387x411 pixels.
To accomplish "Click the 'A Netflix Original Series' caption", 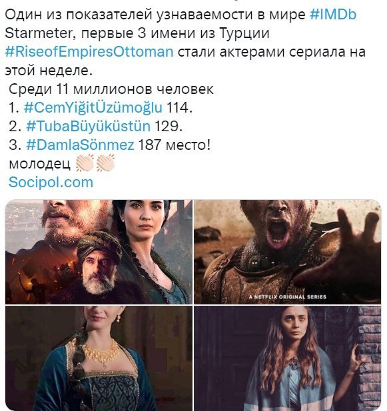I will pos(288,296).
